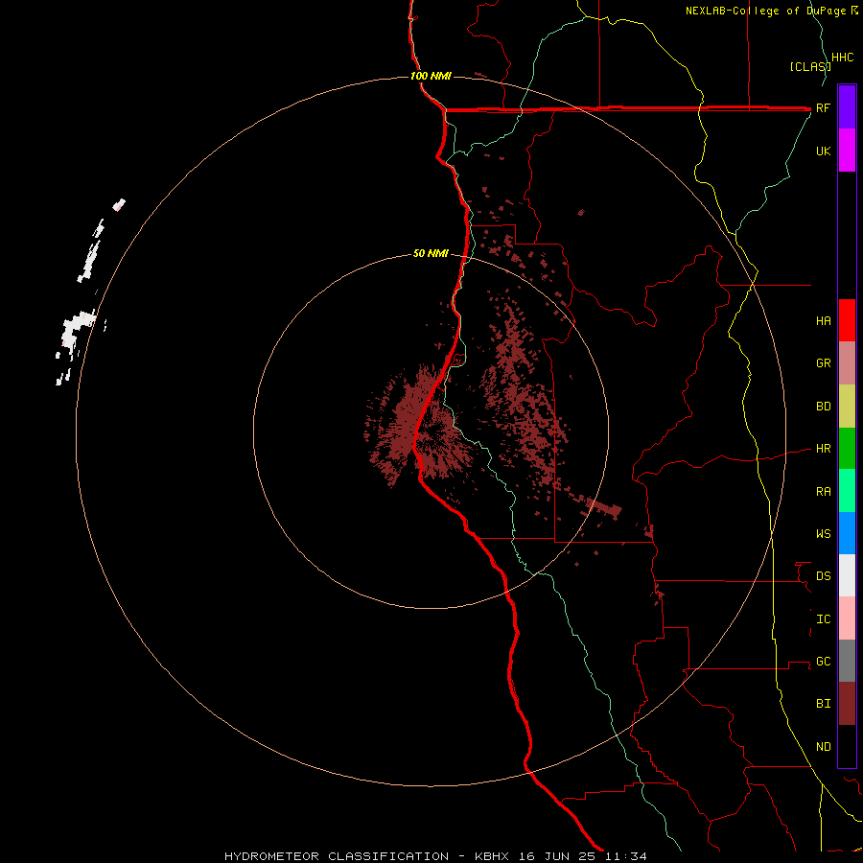
Task: Select the IC pink legend swatch
Action: pyautogui.click(x=847, y=618)
